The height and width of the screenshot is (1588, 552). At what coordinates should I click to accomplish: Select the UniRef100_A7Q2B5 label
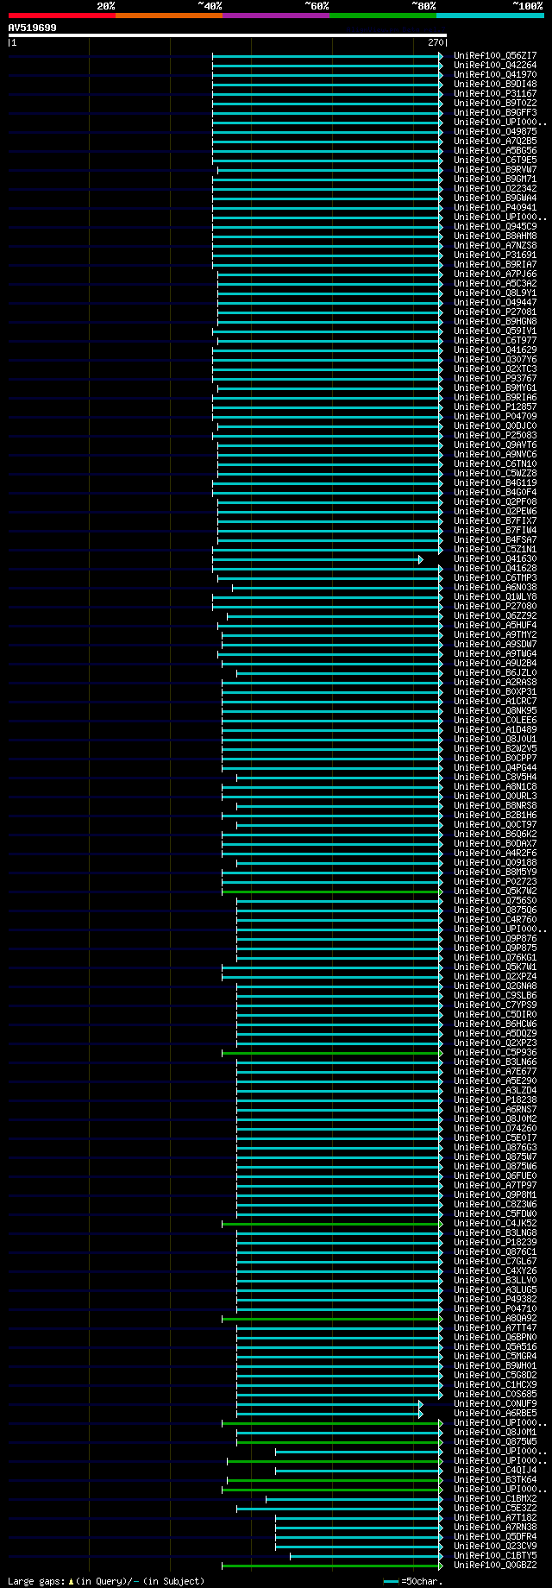495,141
